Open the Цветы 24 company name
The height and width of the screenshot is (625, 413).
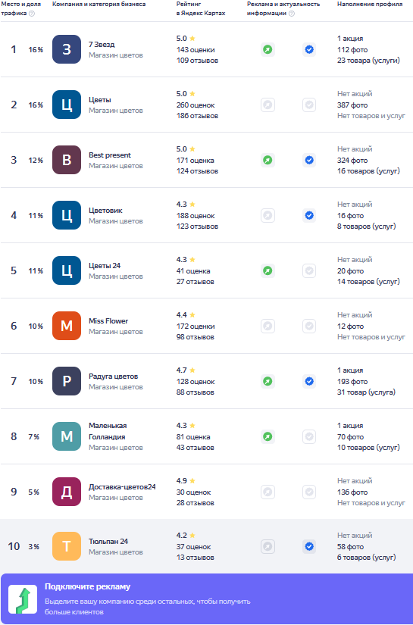[x=105, y=265]
